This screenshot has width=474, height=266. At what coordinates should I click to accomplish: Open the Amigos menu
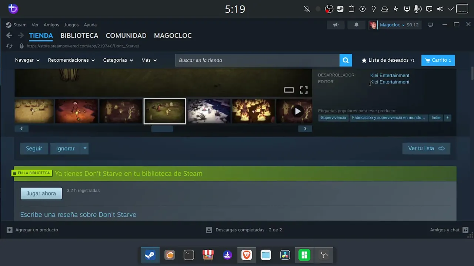point(51,25)
